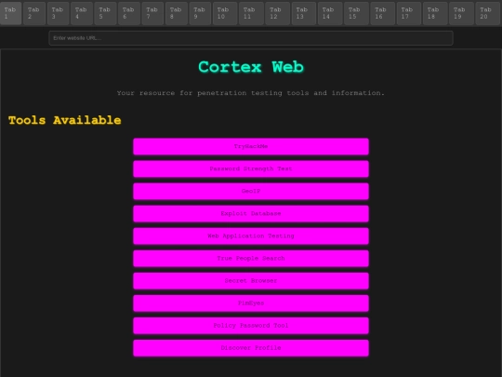Switch to Tab 7

coord(152,13)
